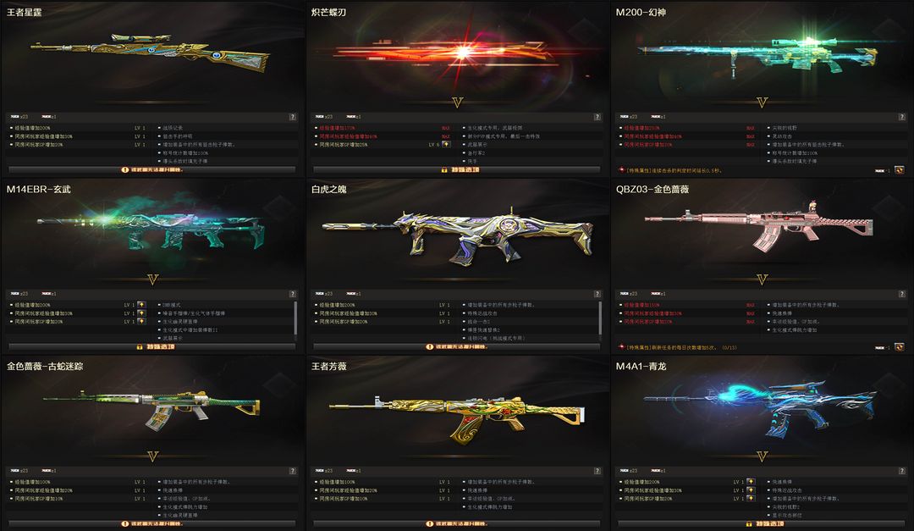Open help icon in 王者星霆 panel
The image size is (914, 531).
click(x=293, y=117)
